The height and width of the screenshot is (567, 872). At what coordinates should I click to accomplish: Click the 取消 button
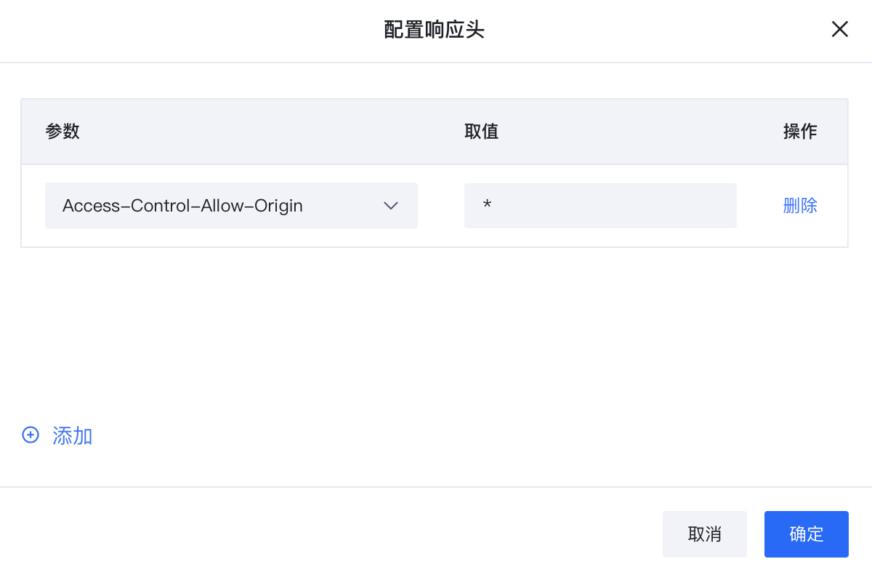coord(705,534)
